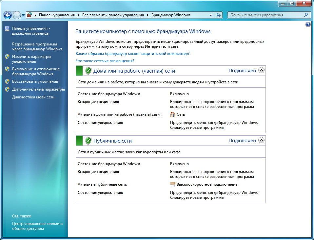
Task: Click the Высокоскоростное подключение network name
Action: [207, 184]
